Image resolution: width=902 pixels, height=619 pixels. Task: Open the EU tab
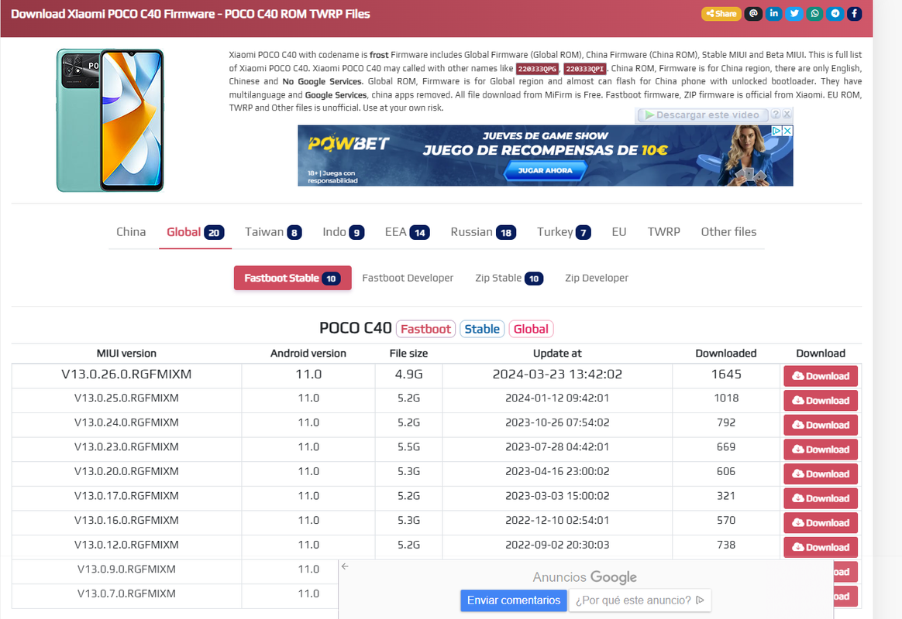pos(619,232)
